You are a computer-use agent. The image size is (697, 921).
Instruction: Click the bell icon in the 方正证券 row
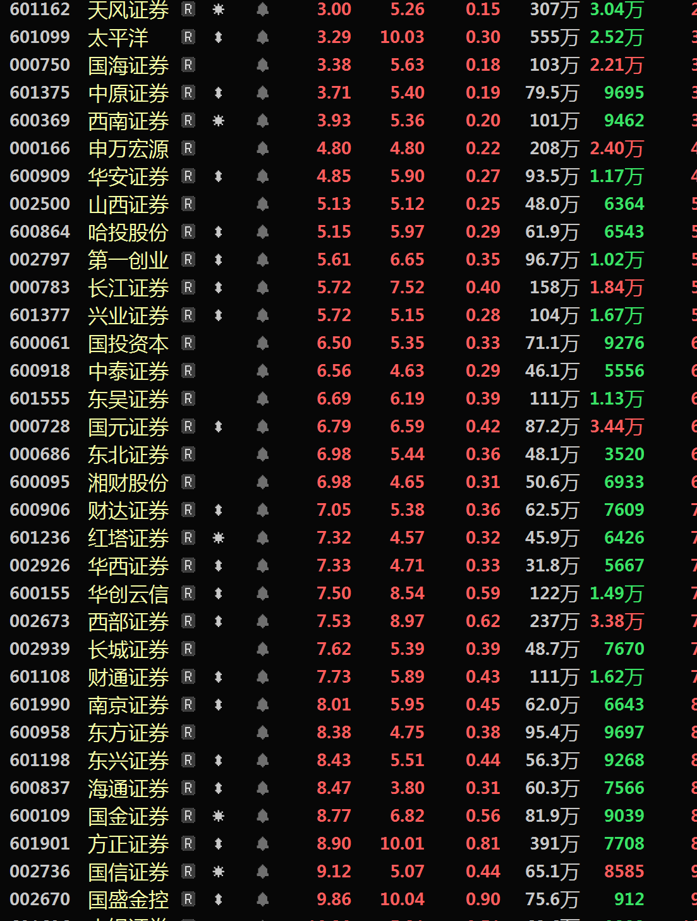pyautogui.click(x=263, y=844)
